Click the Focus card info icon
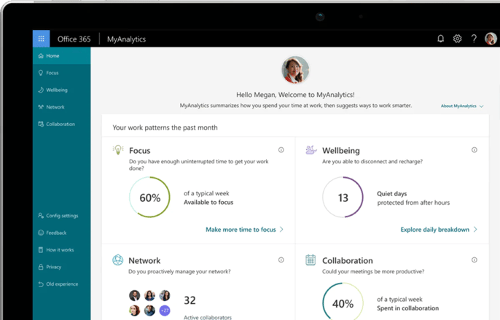This screenshot has height=320, width=500. coord(281,150)
